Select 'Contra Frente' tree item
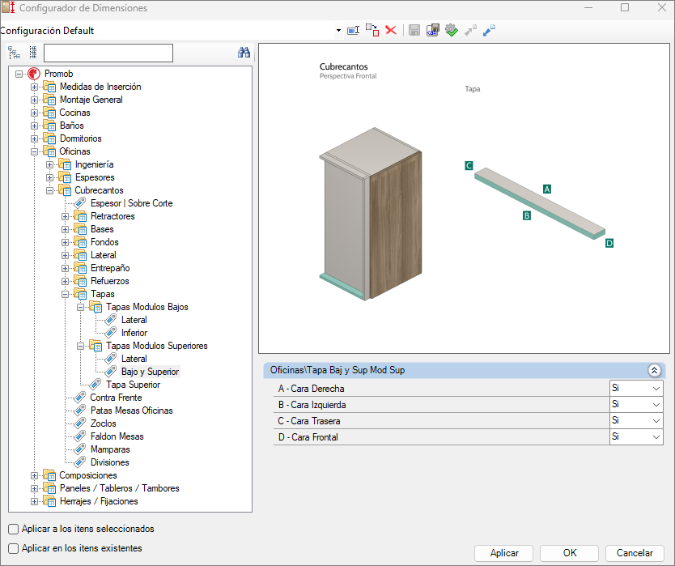675x566 pixels. [116, 398]
